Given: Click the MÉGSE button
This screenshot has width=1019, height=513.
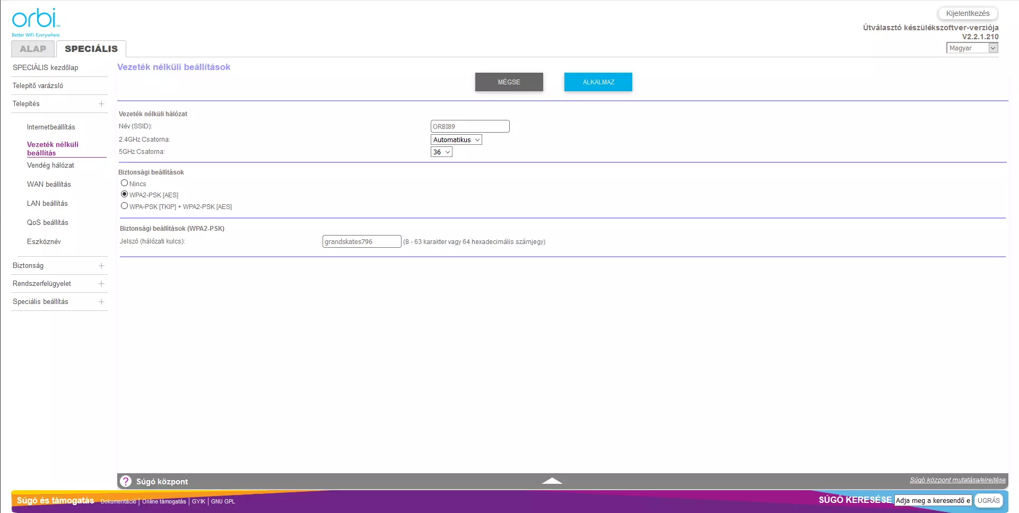Looking at the screenshot, I should [x=509, y=82].
